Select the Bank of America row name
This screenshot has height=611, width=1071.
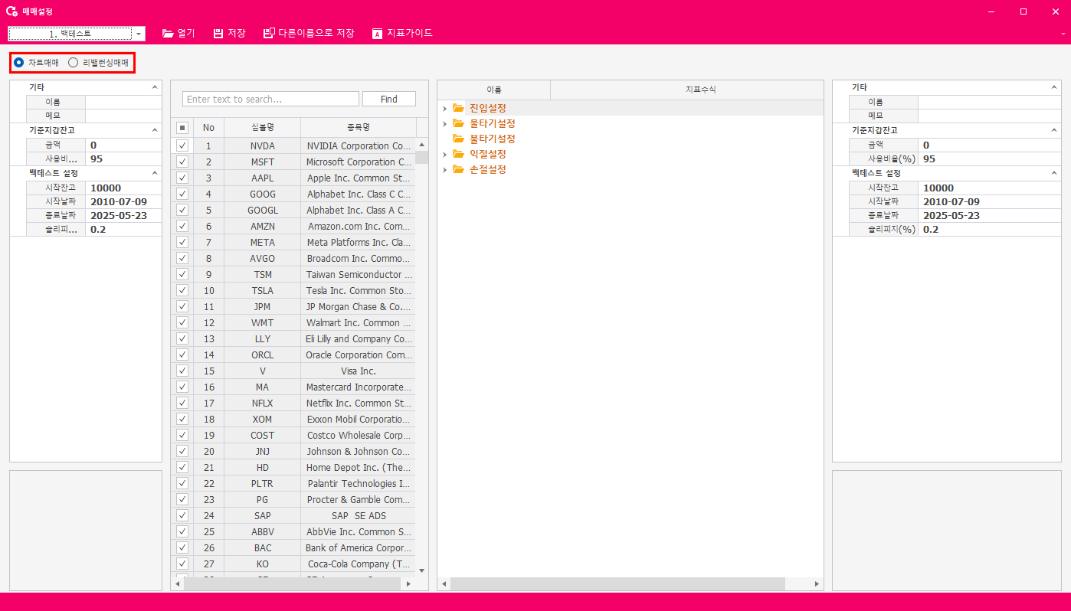coord(358,547)
